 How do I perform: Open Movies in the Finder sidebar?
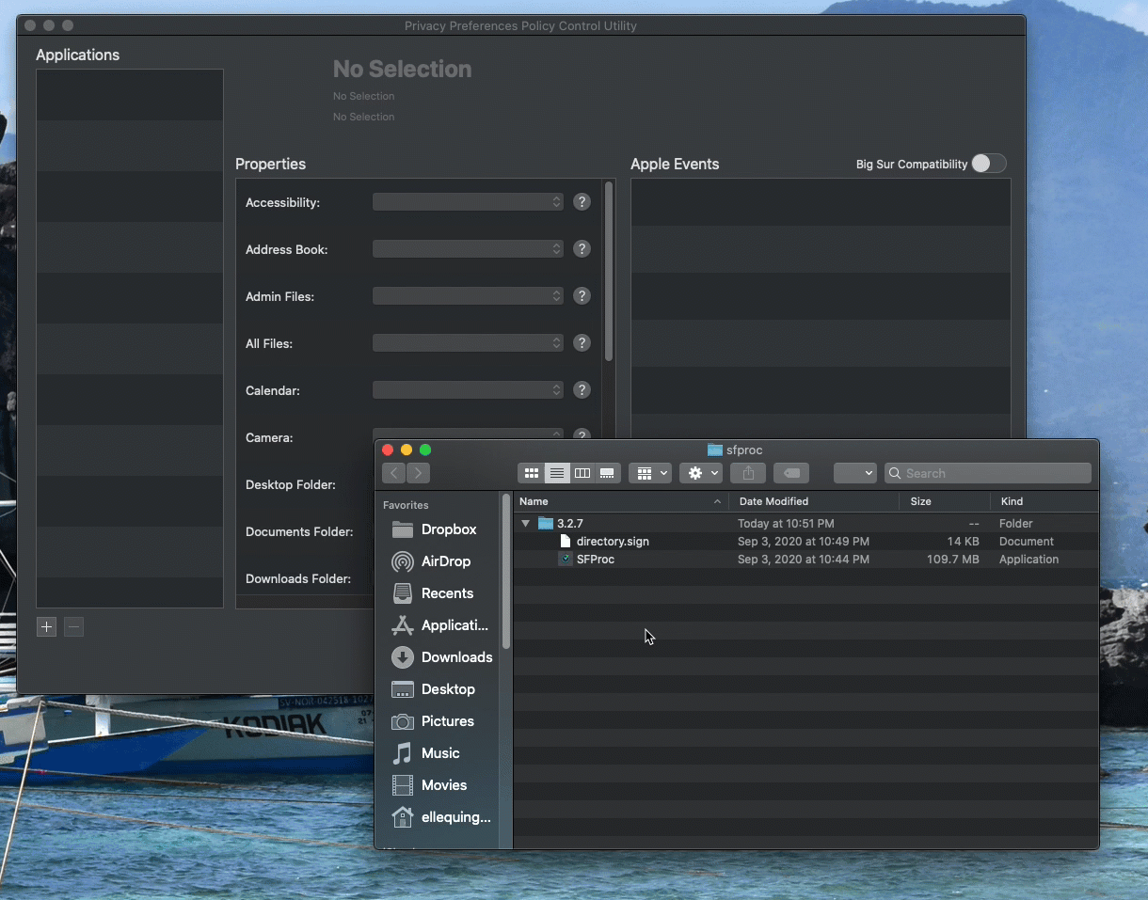(x=443, y=785)
